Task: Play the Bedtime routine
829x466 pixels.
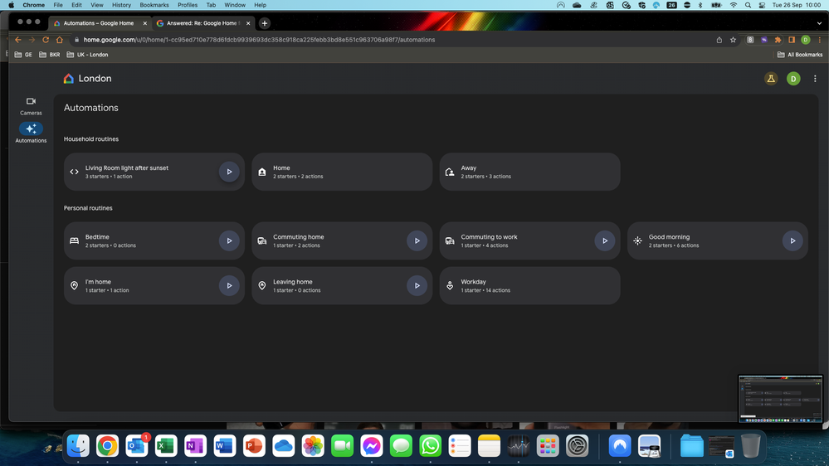Action: [229, 240]
